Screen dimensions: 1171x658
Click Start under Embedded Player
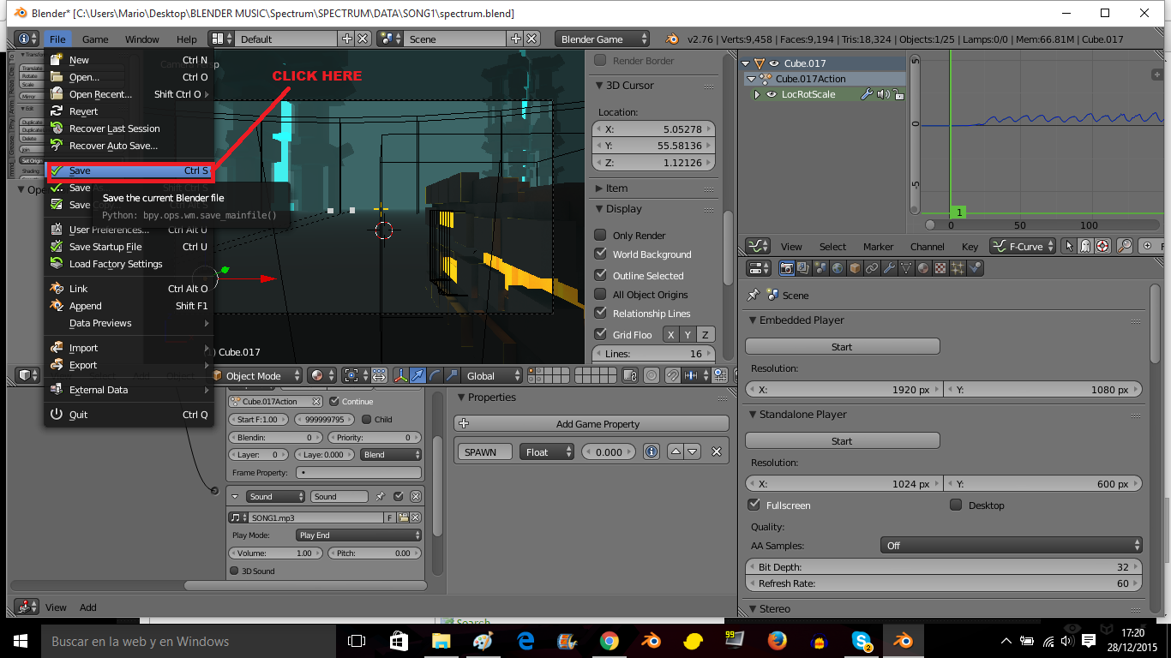coord(842,346)
